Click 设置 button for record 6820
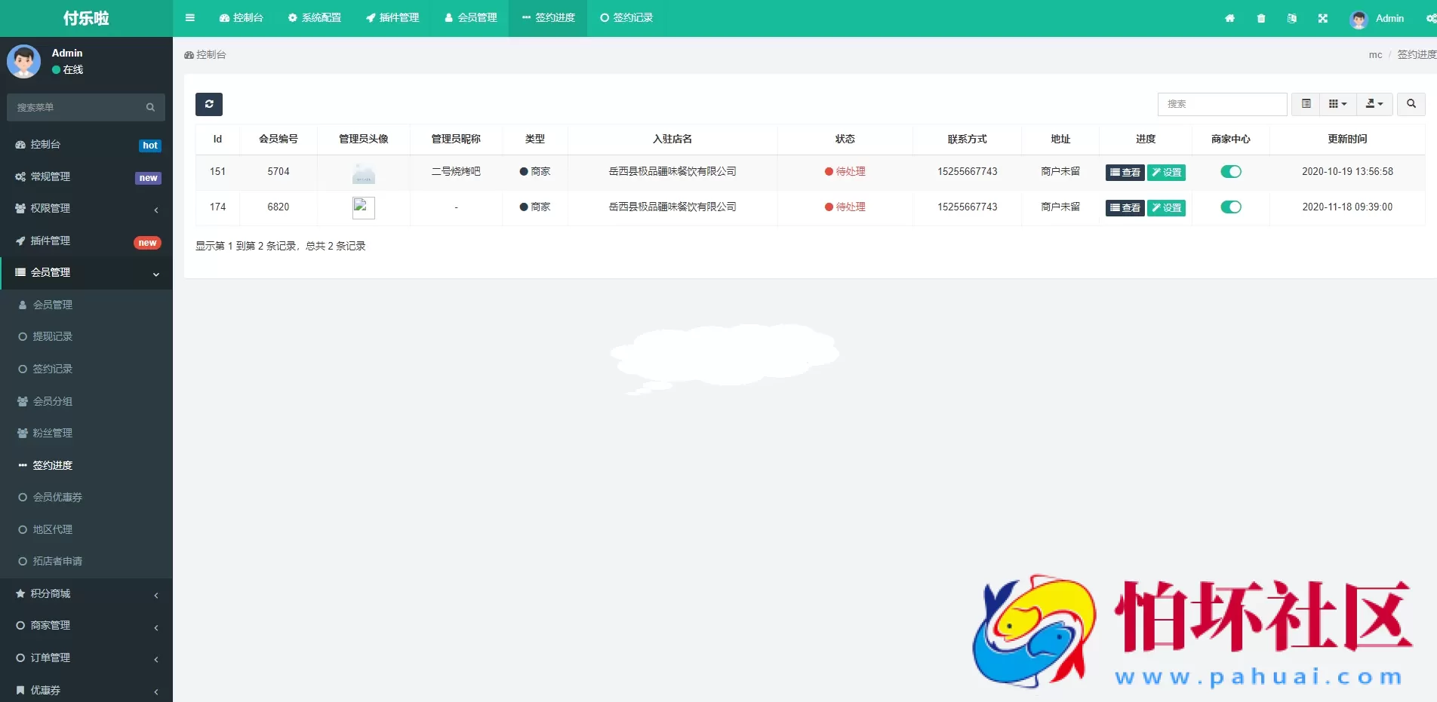The width and height of the screenshot is (1437, 702). 1166,207
